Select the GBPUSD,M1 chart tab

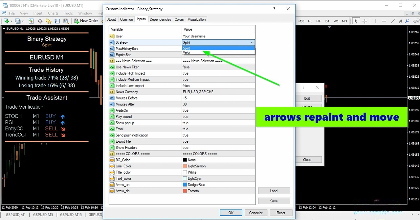(16, 214)
